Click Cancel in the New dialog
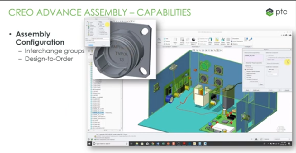The image size is (296, 153). [103, 45]
